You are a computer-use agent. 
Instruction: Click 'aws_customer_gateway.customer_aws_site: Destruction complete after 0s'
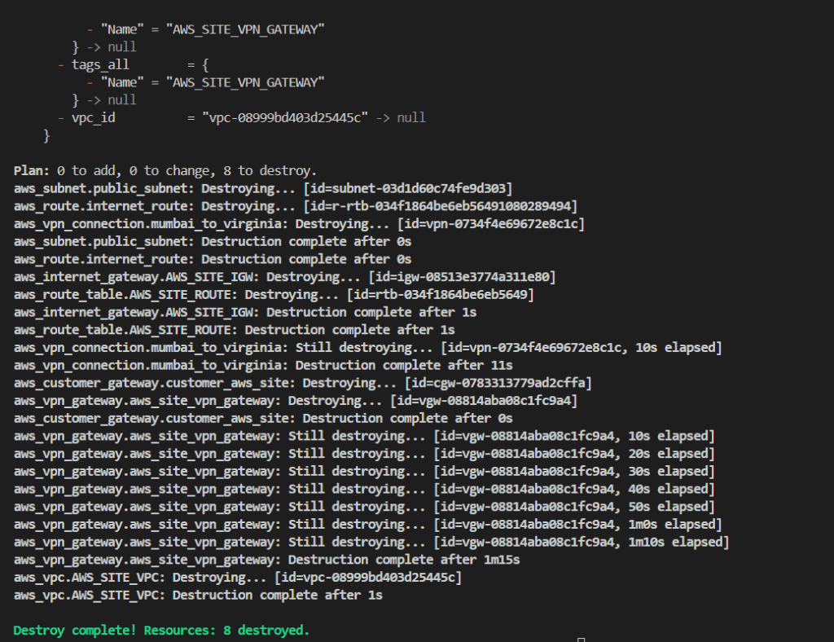tap(263, 419)
